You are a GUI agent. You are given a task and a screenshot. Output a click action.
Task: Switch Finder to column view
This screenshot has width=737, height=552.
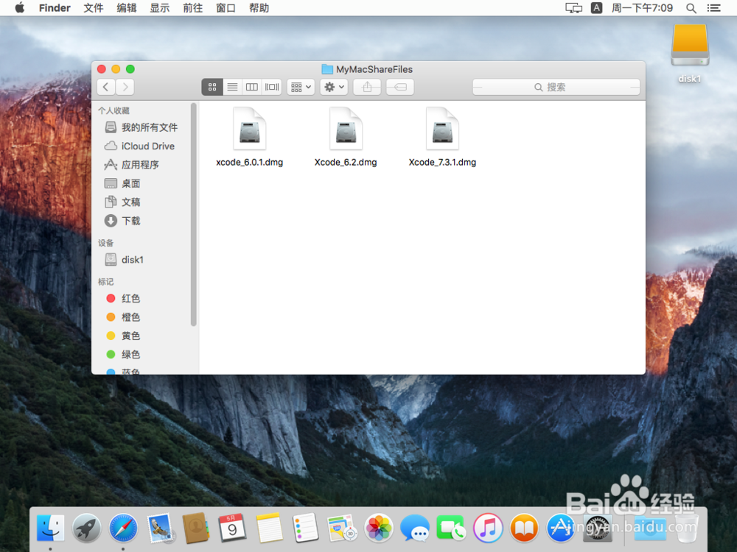[252, 87]
